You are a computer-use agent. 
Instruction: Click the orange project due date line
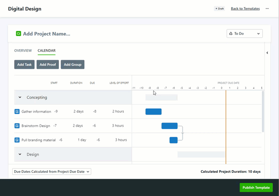click(226, 127)
